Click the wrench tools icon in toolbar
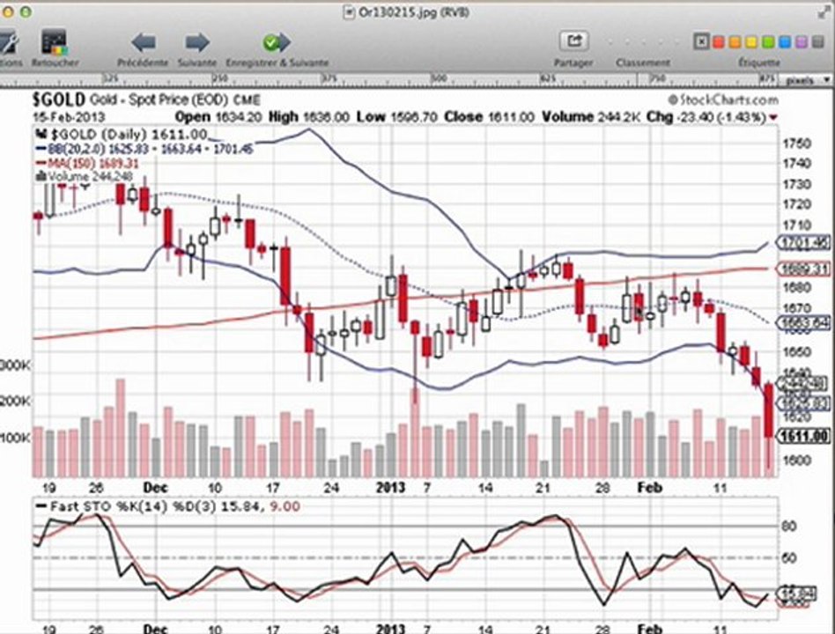Screen dimensions: 835x634 coord(7,43)
